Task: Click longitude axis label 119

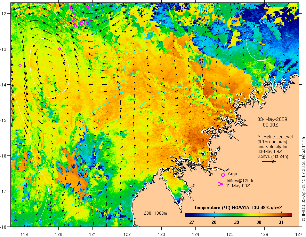Action: coord(24,234)
